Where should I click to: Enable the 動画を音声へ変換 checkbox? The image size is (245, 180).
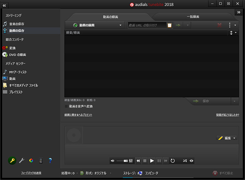click(x=67, y=106)
